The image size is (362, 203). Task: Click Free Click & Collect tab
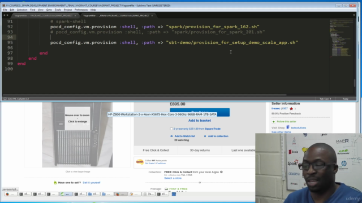(156, 151)
